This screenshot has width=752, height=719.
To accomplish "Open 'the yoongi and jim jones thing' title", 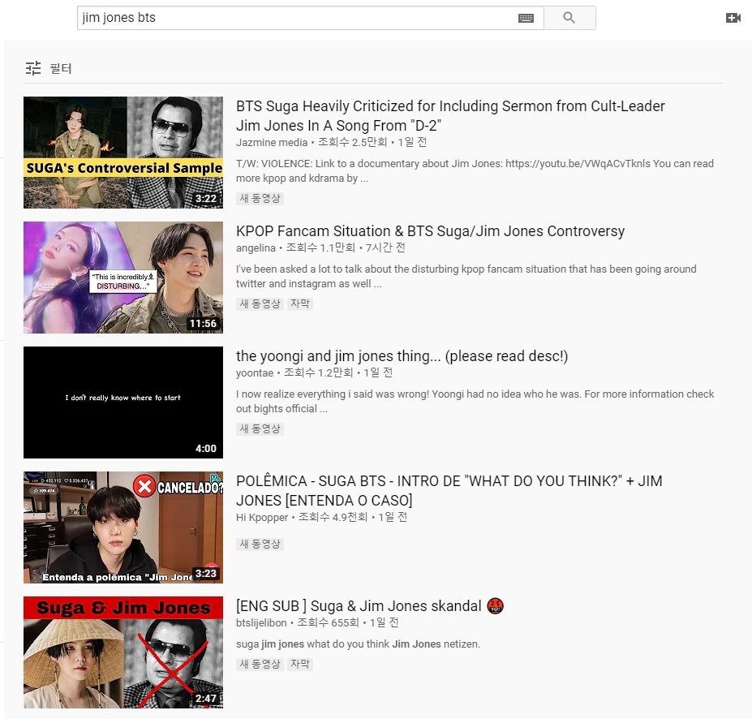I will coord(402,356).
